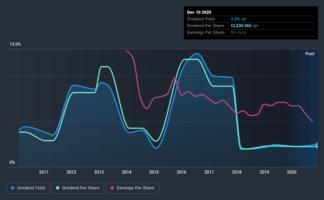This screenshot has height=200, width=324.
Task: Toggle the Earnings Per Share legend button
Action: pos(132,188)
